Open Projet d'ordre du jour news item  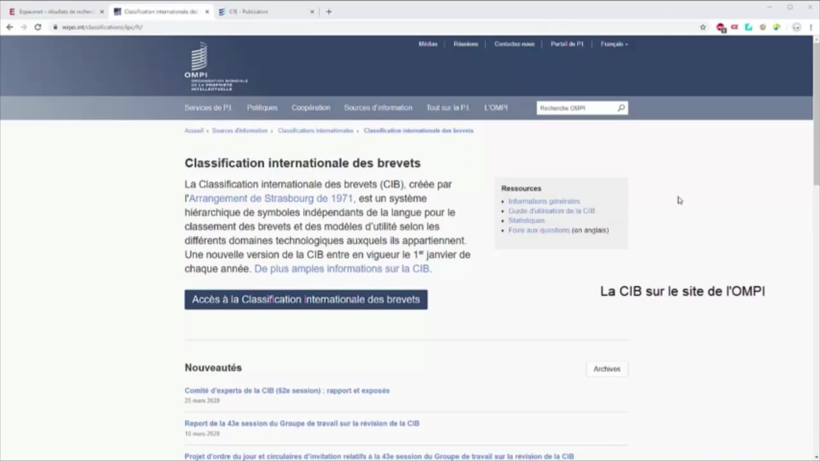click(379, 456)
